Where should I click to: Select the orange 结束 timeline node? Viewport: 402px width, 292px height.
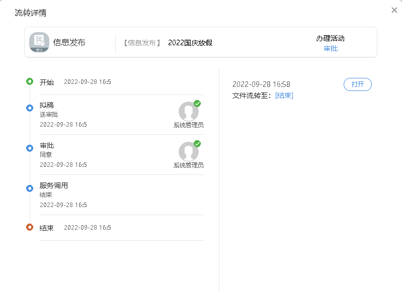[30, 227]
